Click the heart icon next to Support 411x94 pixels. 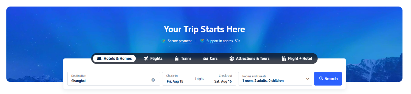[x=202, y=41]
